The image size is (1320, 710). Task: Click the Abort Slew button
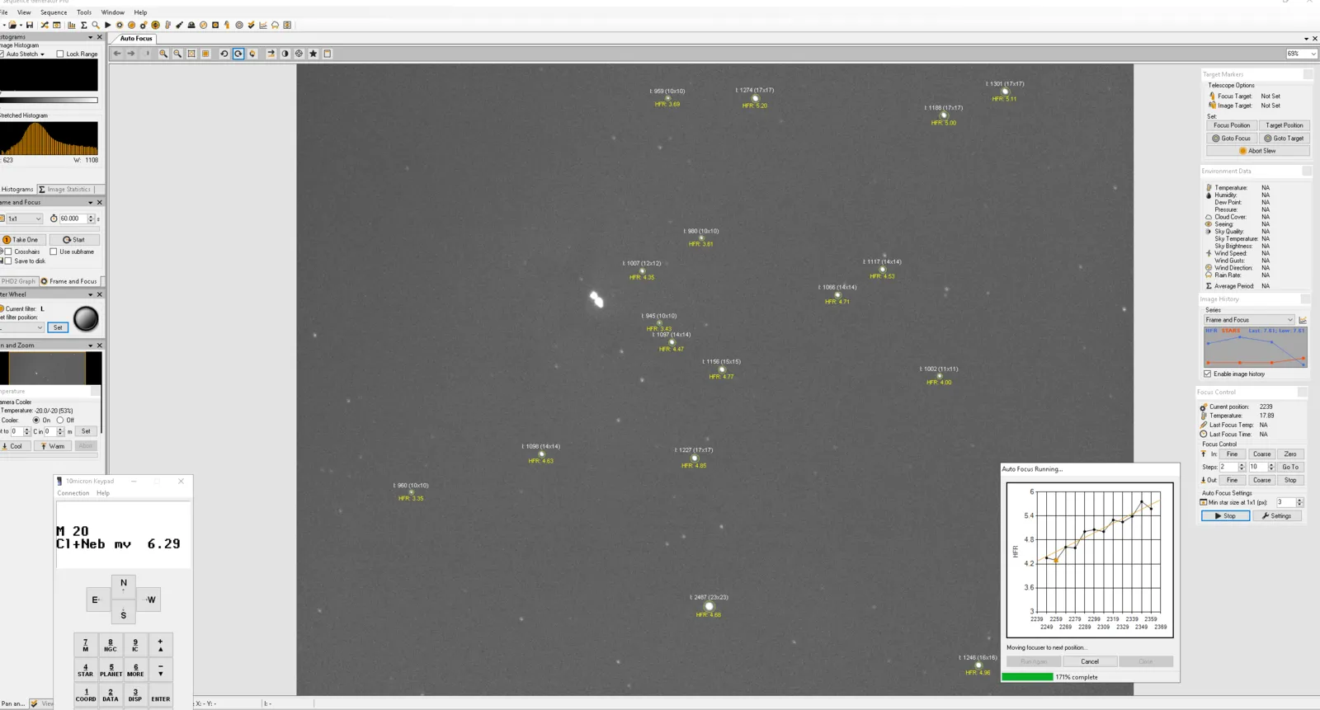click(1257, 151)
